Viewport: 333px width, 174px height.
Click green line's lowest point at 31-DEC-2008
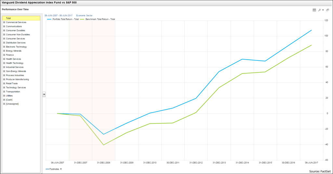tap(104, 145)
